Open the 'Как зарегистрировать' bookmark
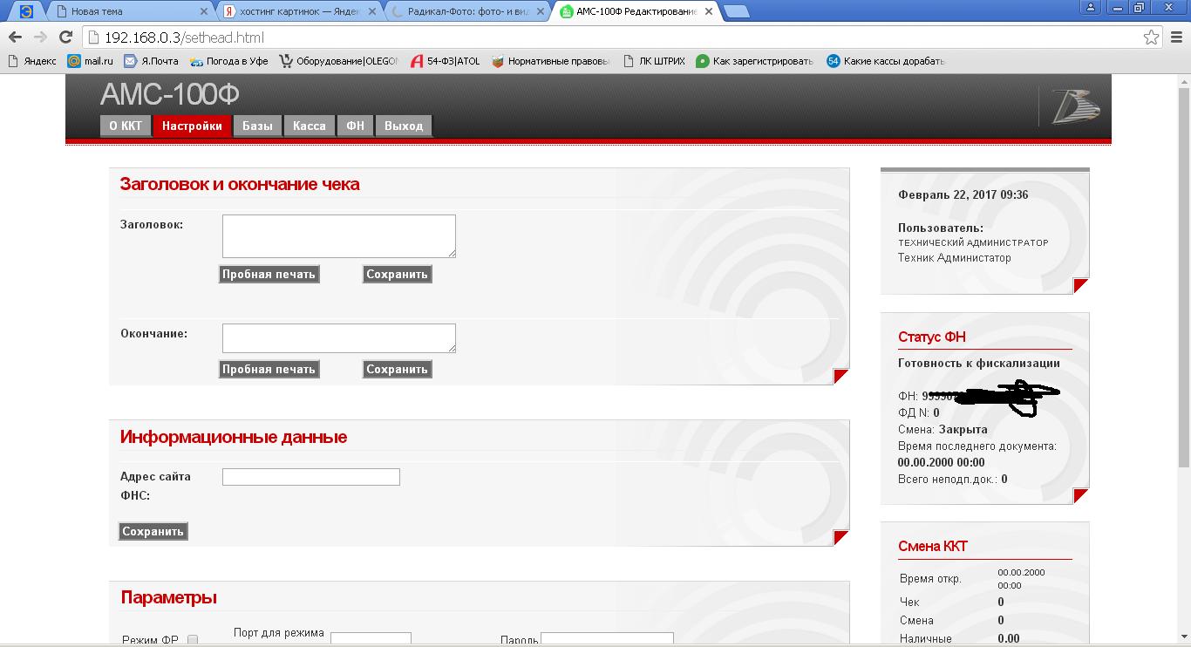 pyautogui.click(x=754, y=61)
